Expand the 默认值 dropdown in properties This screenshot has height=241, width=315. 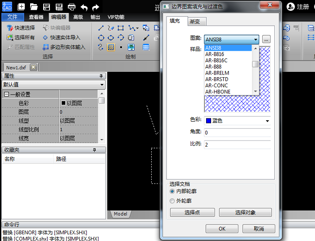tap(102, 84)
